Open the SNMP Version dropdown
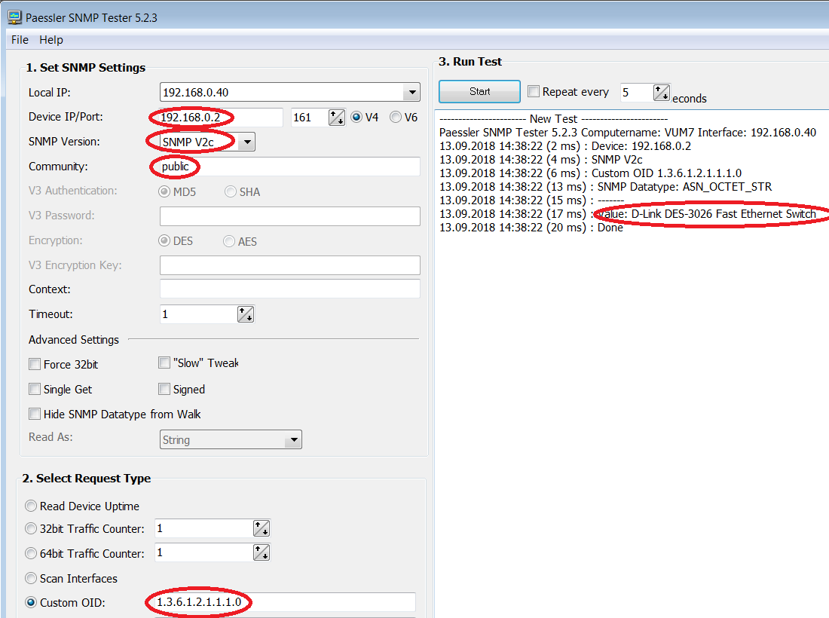The width and height of the screenshot is (829, 618). point(247,142)
